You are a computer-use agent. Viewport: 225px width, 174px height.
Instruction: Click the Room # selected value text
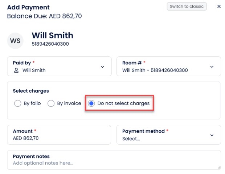155,70
